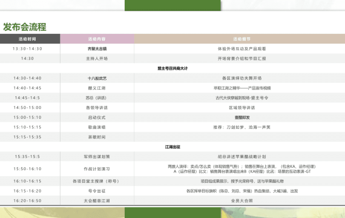The height and width of the screenshot is (218, 345).
Task: Click the 歌曲演唱 recommendation detail text
Action: [x=242, y=127]
